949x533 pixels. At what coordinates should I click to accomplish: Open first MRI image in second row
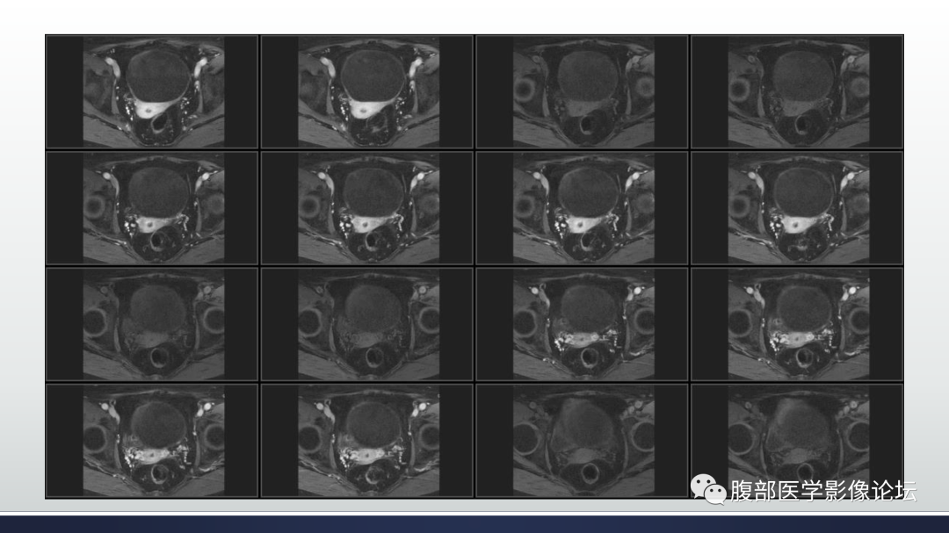tap(153, 208)
